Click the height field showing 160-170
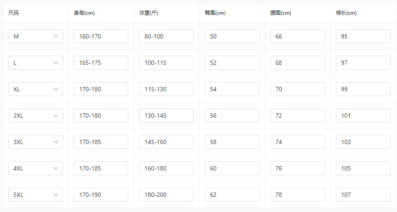 (x=101, y=36)
